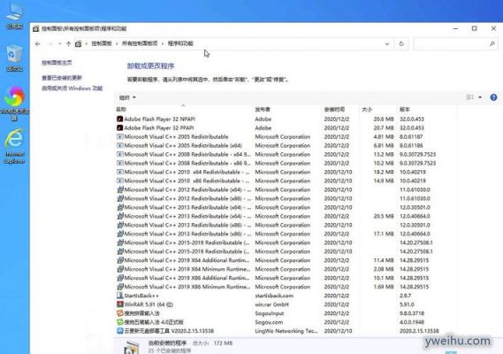Click the This PC desktop icon
Viewport: 503px width, 354px height.
(14, 12)
